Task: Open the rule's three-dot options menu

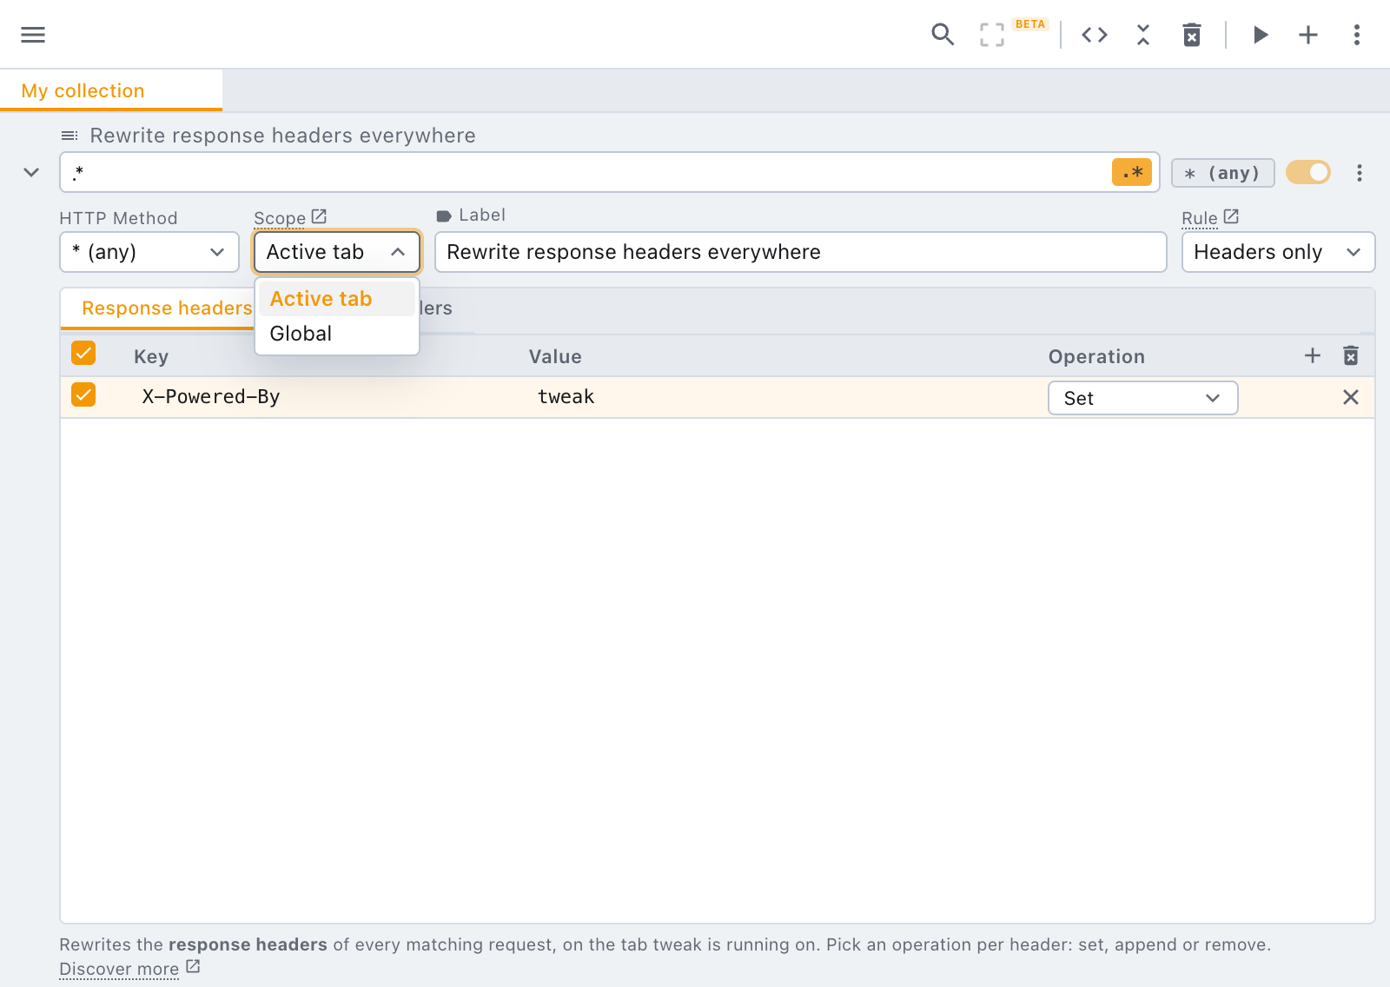Action: 1360,173
